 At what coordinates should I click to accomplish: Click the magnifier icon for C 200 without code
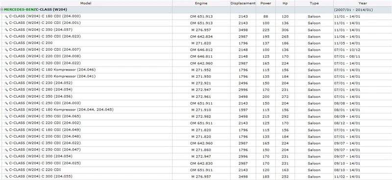coord(6,43)
